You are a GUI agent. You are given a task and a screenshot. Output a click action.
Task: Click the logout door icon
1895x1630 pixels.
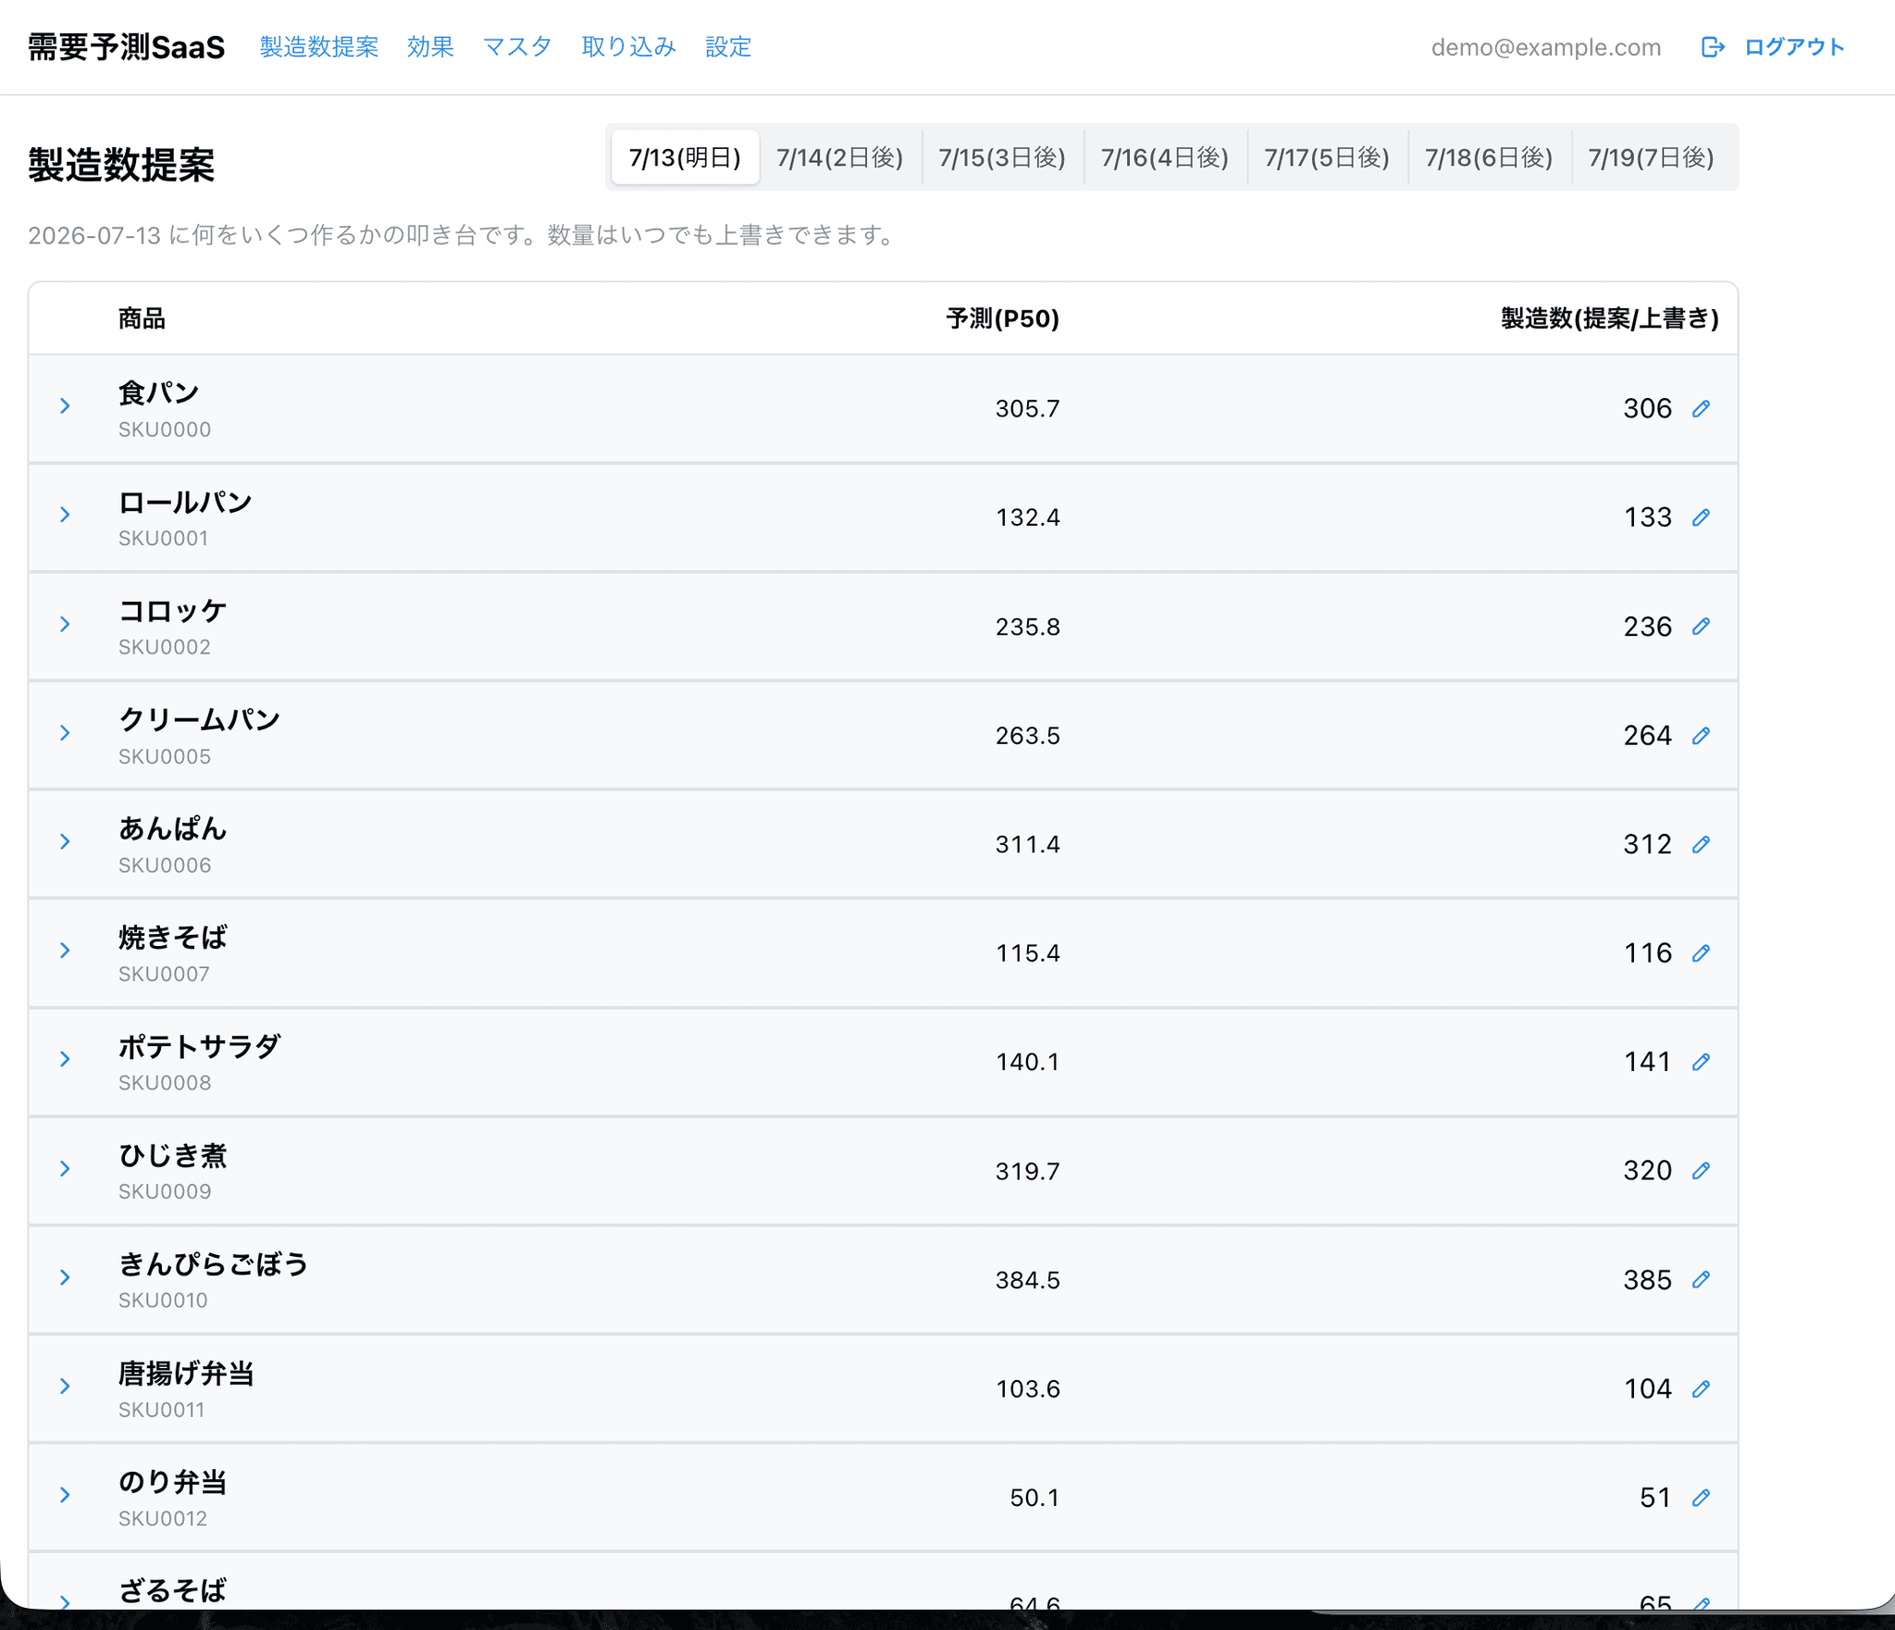click(1713, 47)
